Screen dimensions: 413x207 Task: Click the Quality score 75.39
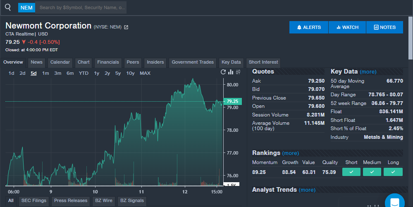tap(329, 172)
